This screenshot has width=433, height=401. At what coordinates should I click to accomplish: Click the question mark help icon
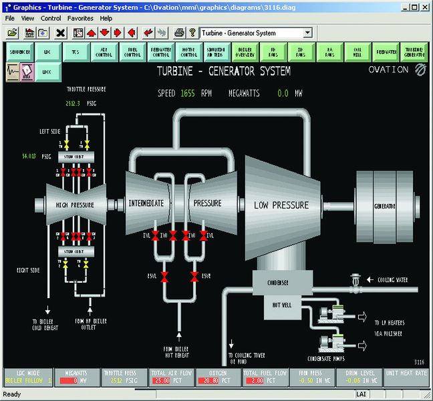[192, 33]
